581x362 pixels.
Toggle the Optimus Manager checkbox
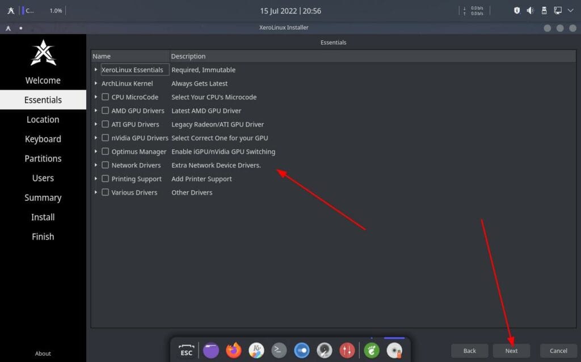click(105, 151)
